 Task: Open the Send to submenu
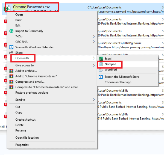coord(20,100)
